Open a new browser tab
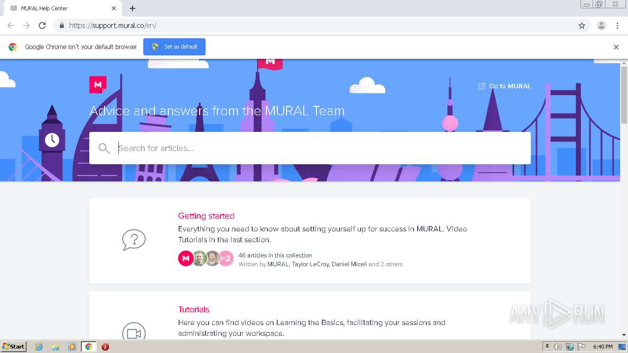628x353 pixels. click(132, 8)
